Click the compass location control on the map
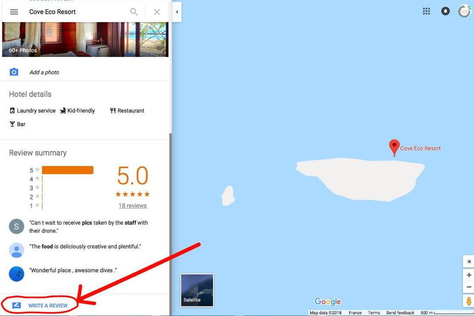 click(x=468, y=261)
